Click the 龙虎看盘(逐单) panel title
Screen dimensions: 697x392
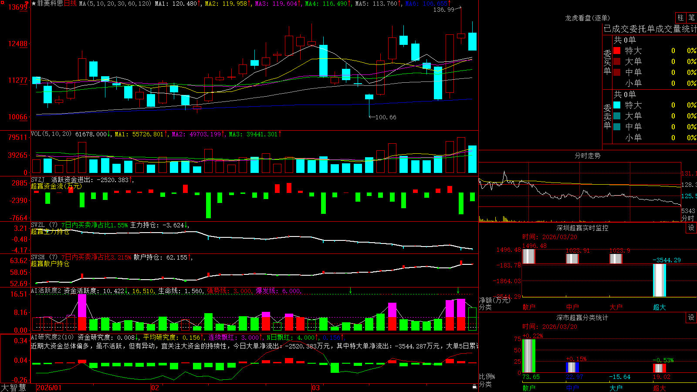tap(587, 18)
